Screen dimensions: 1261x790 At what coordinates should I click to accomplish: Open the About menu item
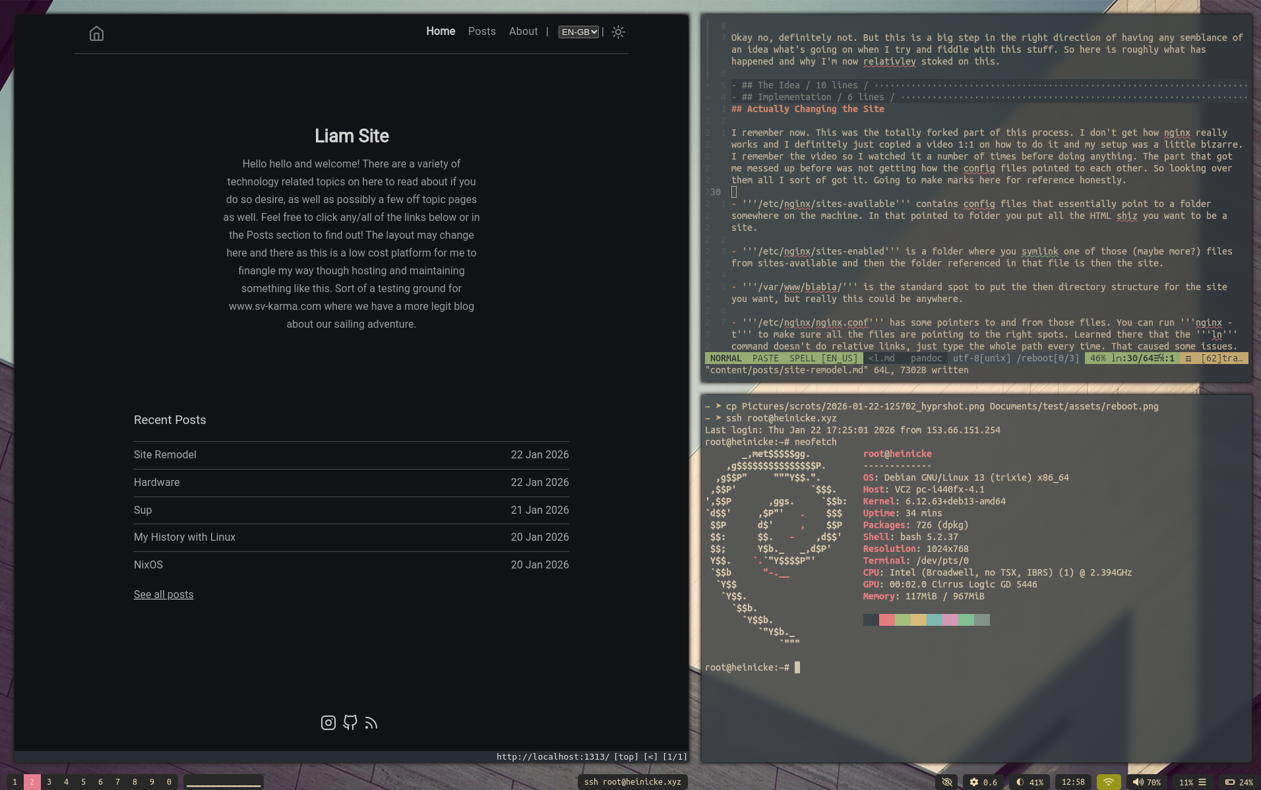(x=523, y=32)
